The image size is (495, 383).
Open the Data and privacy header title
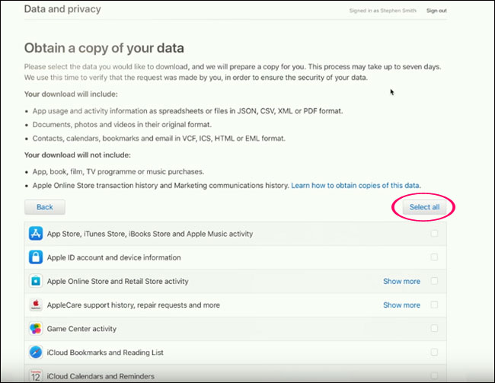pyautogui.click(x=62, y=10)
